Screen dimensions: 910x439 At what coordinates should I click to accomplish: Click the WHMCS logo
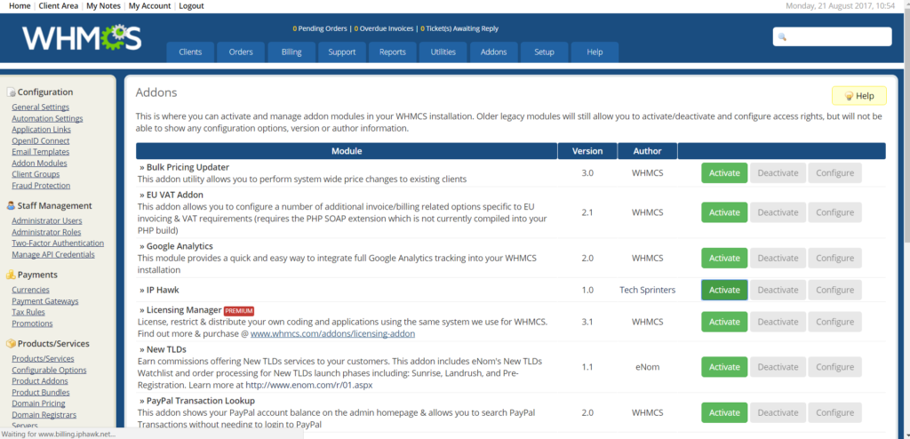82,37
